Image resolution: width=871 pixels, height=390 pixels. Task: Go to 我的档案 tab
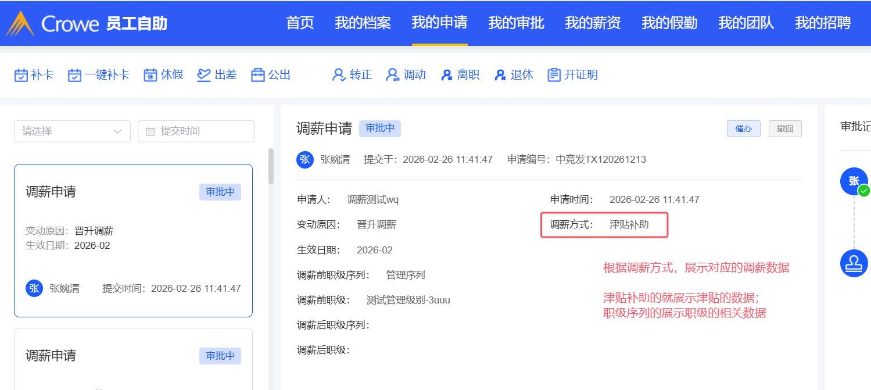coord(363,23)
